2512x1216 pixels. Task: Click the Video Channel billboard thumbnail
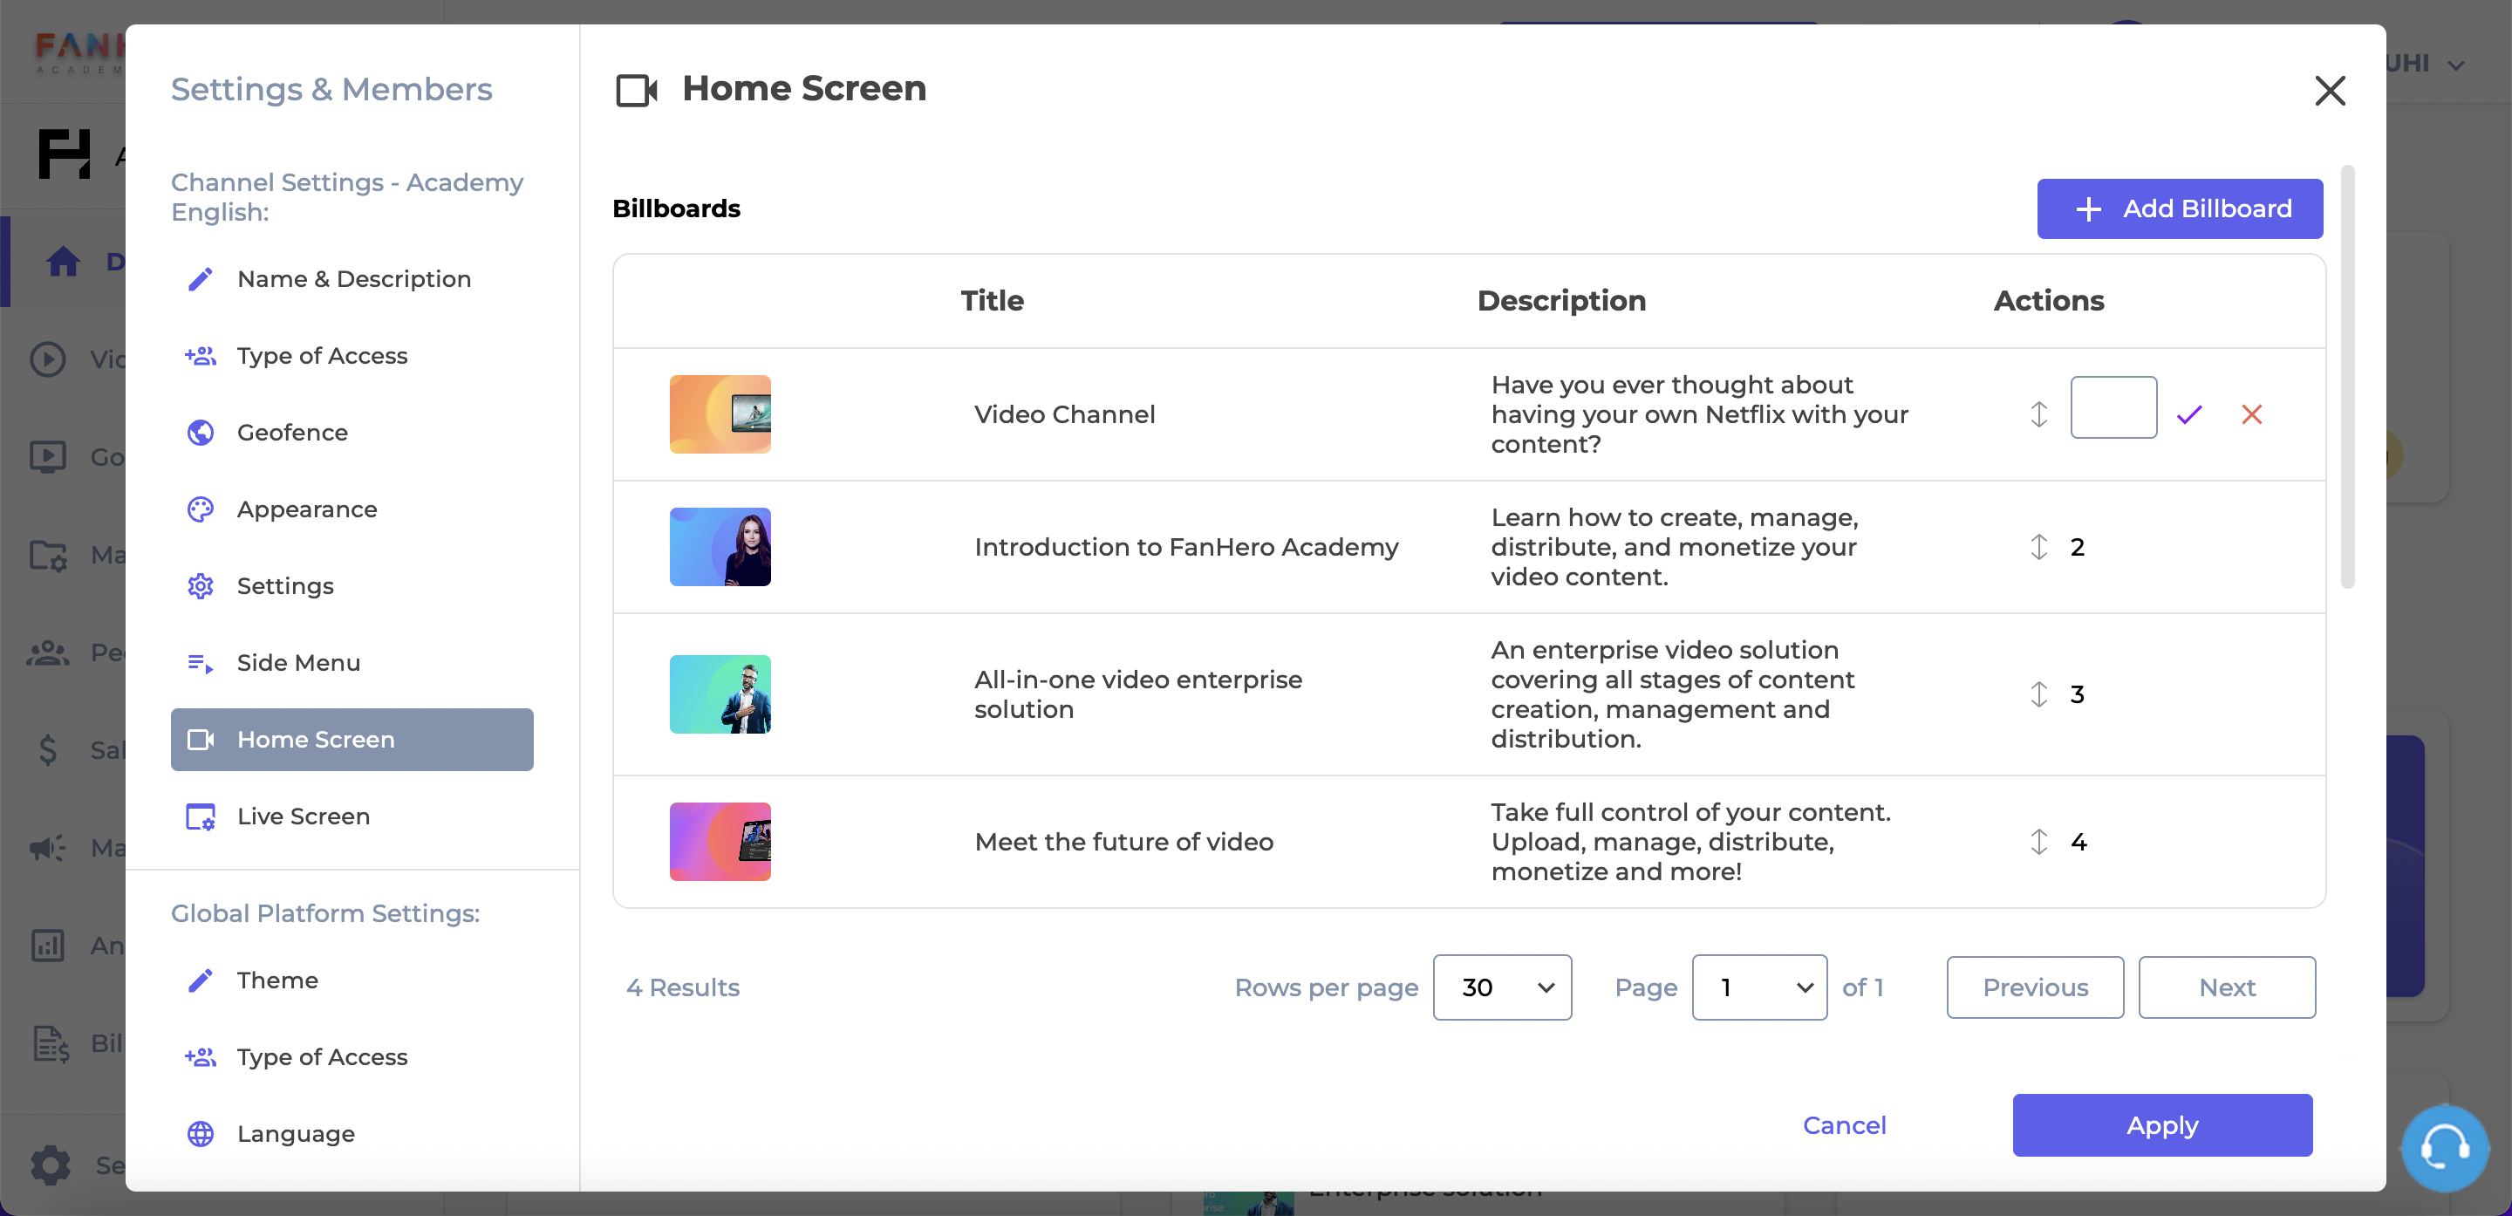pos(720,414)
